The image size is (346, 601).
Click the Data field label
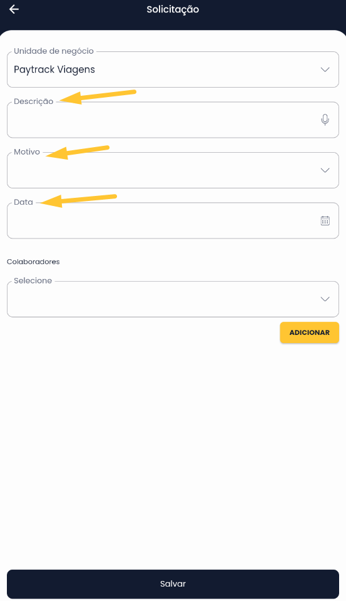pyautogui.click(x=23, y=202)
